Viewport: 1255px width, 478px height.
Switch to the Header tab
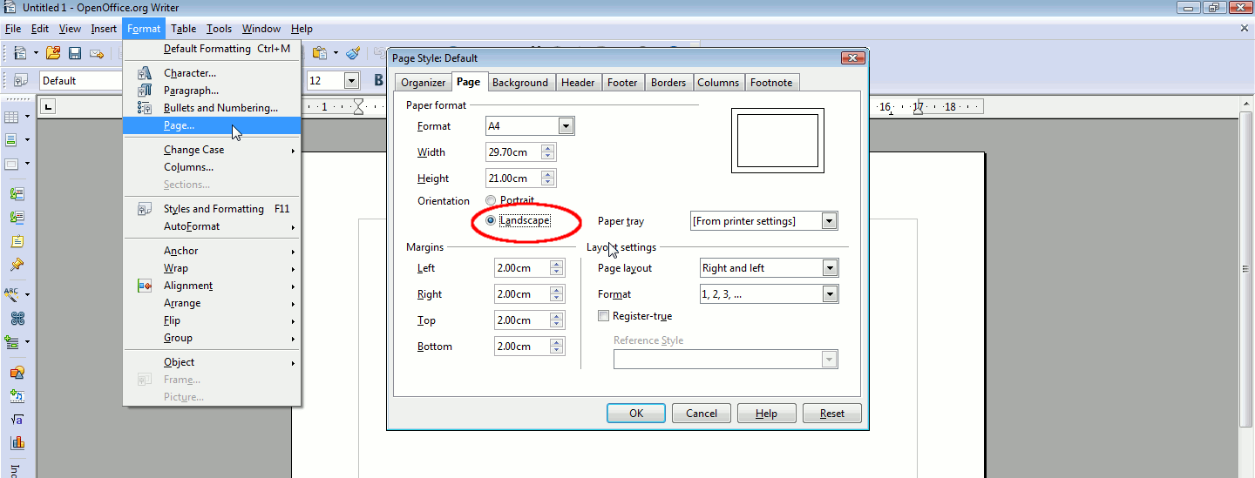pyautogui.click(x=578, y=83)
